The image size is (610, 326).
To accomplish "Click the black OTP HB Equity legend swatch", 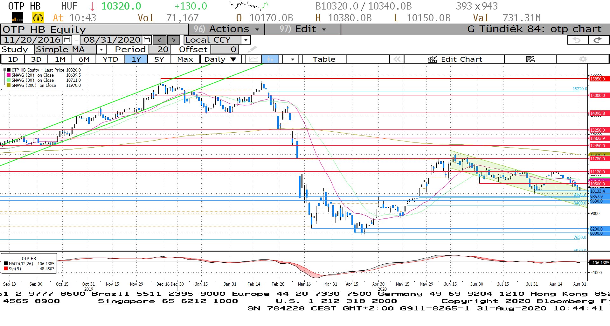I will coord(9,70).
